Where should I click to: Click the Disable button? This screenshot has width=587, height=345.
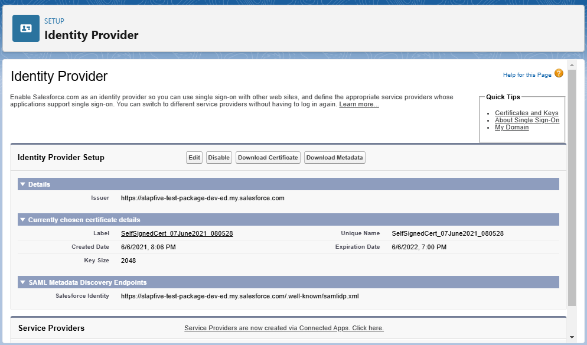tap(219, 158)
